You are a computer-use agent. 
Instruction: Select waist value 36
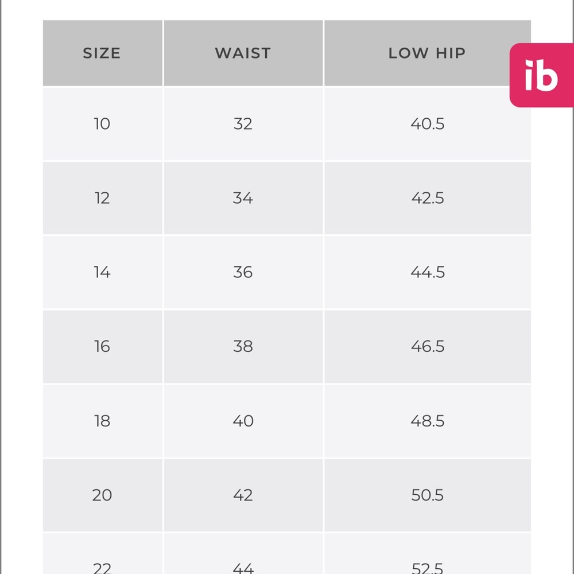click(243, 272)
